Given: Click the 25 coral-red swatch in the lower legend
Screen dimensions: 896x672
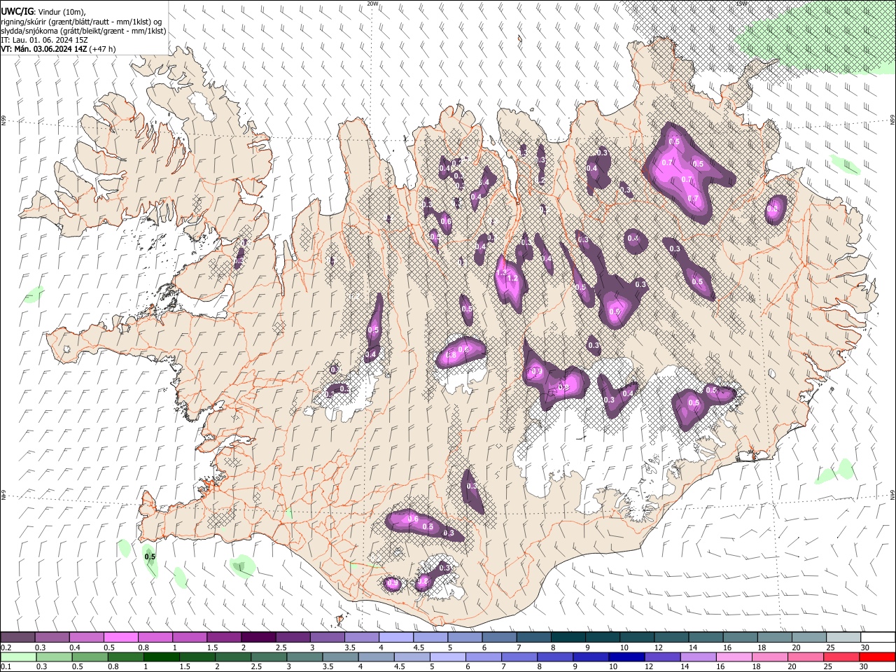Looking at the screenshot, I should (841, 657).
